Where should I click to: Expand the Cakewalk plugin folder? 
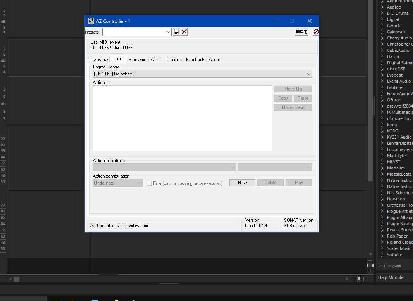click(382, 32)
